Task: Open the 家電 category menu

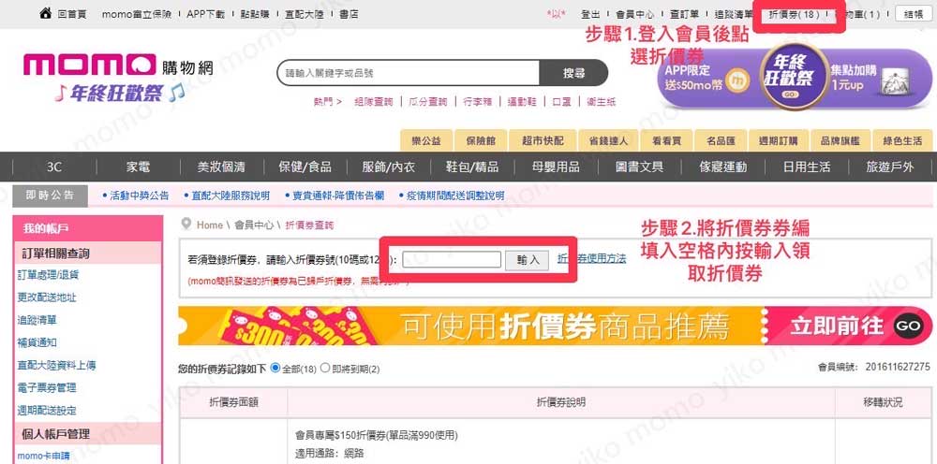Action: [138, 167]
